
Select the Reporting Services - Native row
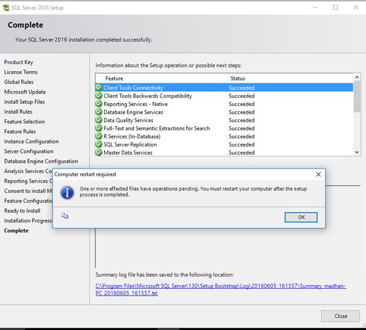point(224,104)
